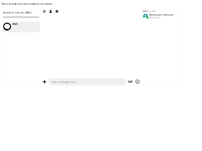Click the website help description text
The height and width of the screenshot is (151, 202).
pyautogui.click(x=27, y=4)
